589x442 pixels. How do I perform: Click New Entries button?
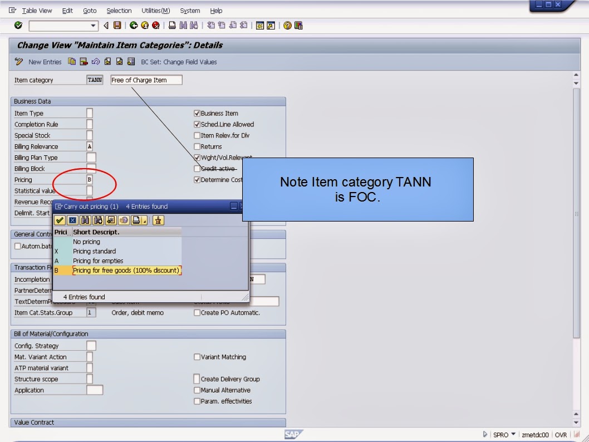tap(45, 62)
